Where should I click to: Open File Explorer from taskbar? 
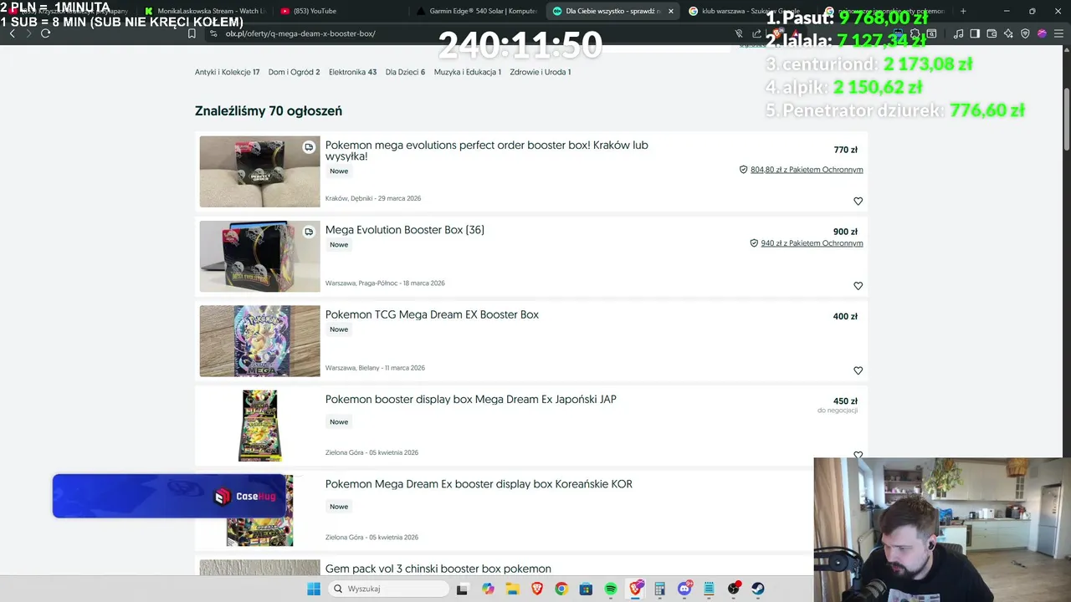click(x=512, y=589)
